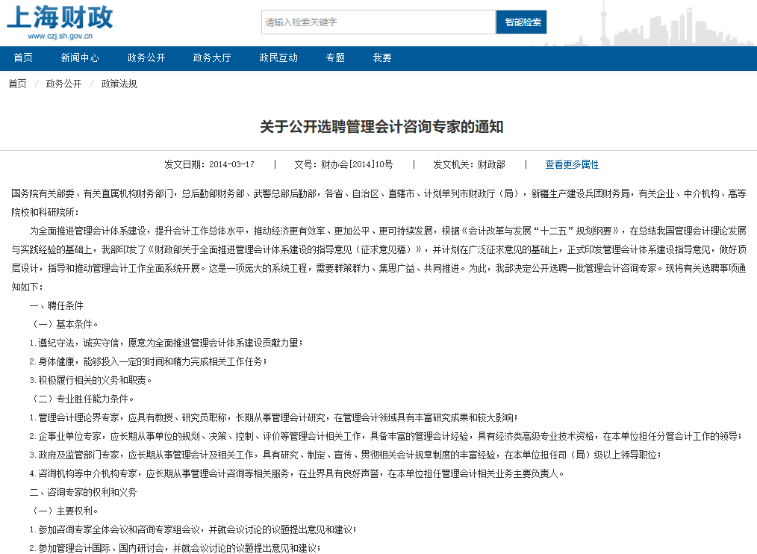The width and height of the screenshot is (757, 554).
Task: Click the 上海财政 logo
Action: [x=60, y=17]
